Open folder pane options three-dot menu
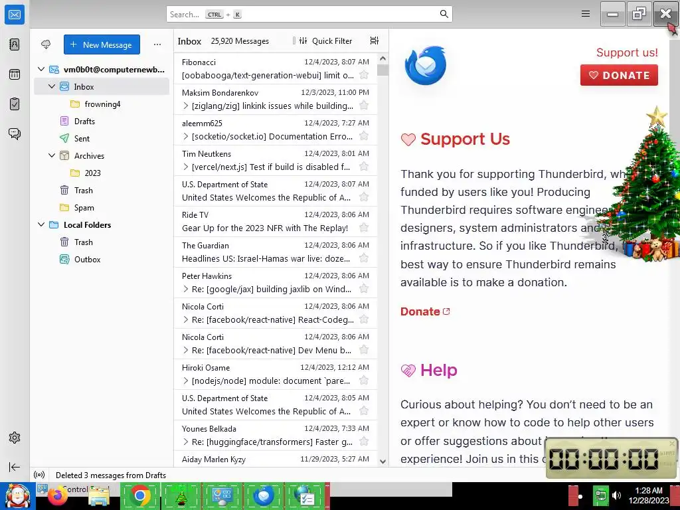Viewport: 680px width, 510px height. click(x=157, y=44)
